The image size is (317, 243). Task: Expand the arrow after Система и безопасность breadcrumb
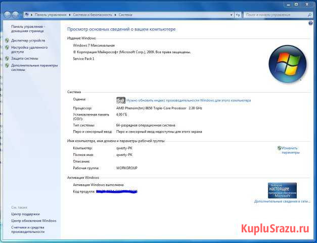115,15
